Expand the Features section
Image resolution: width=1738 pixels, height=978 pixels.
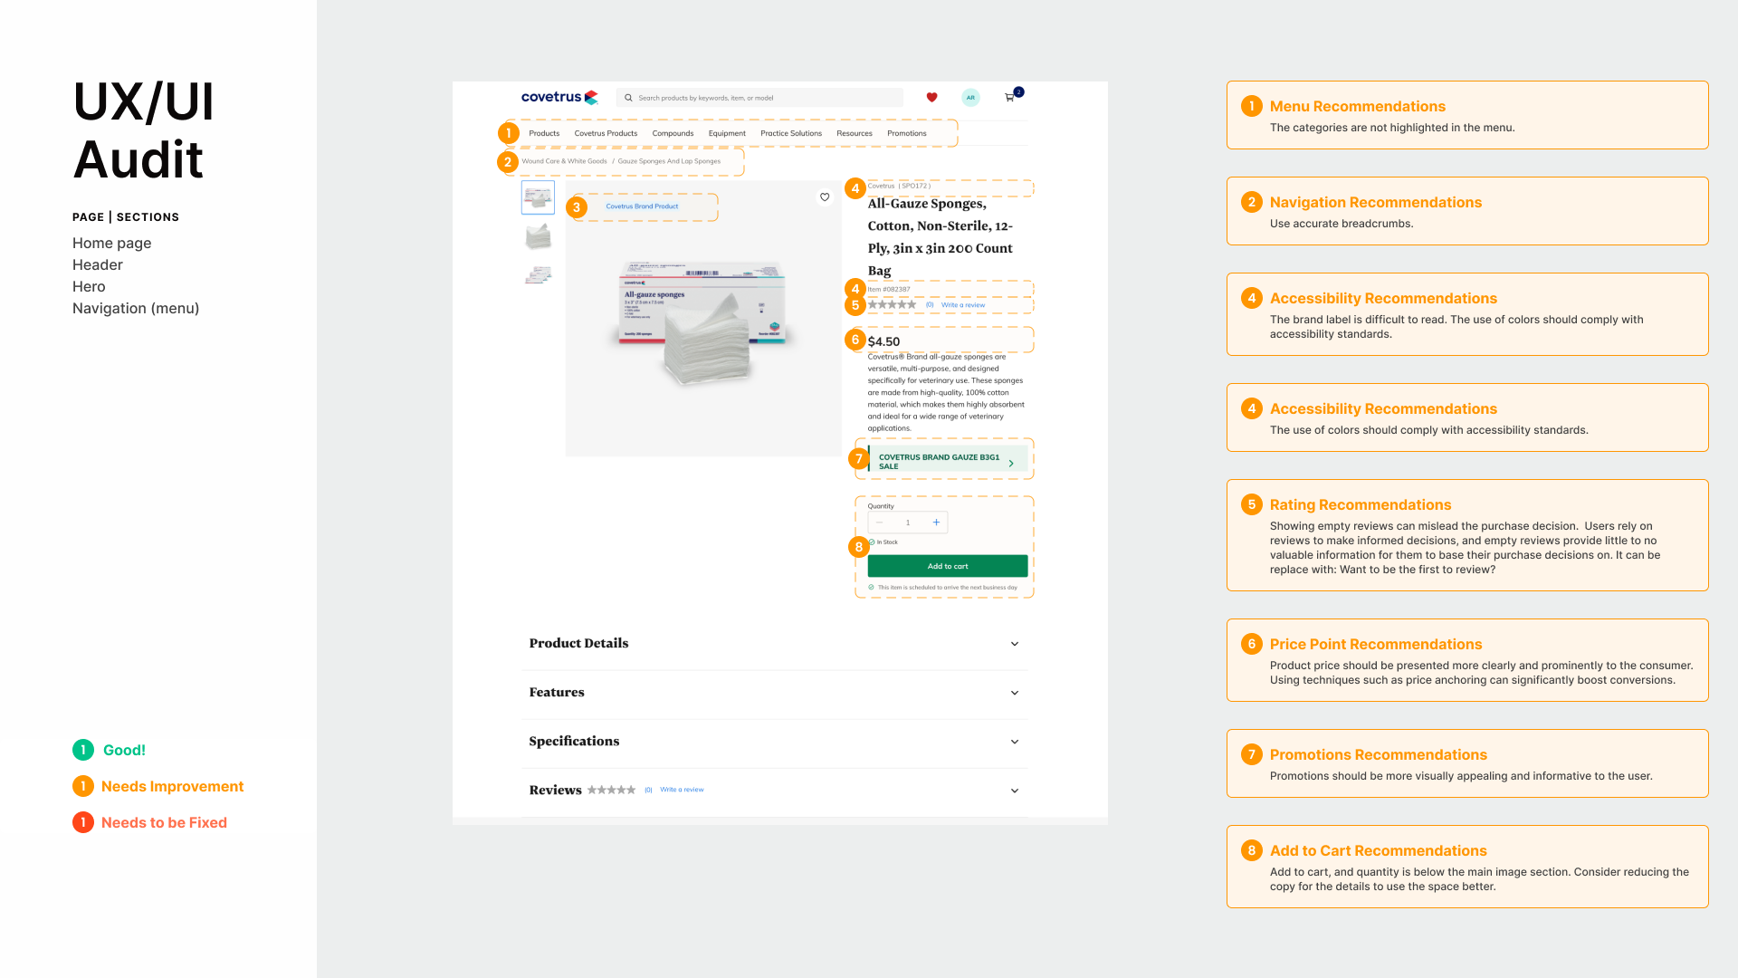tap(775, 693)
